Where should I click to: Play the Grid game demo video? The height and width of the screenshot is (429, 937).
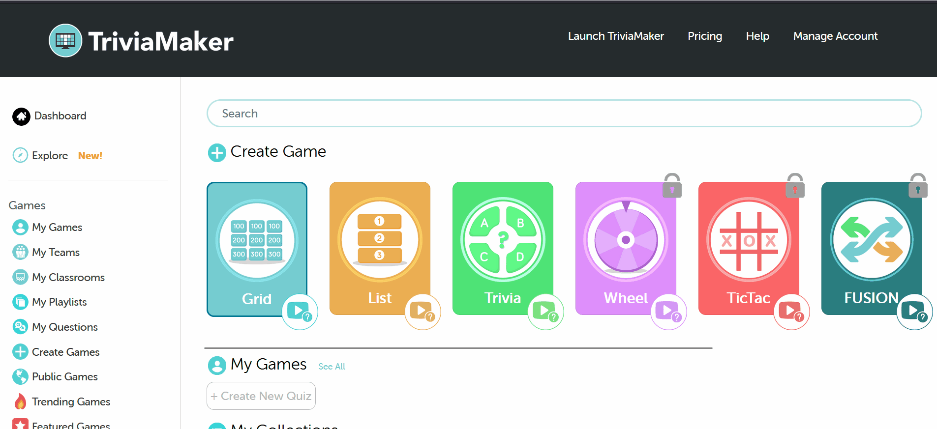300,312
